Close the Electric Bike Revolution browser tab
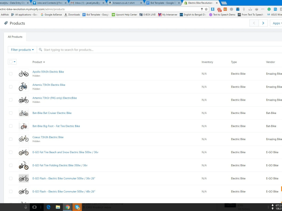The image size is (282, 211). point(217,3)
